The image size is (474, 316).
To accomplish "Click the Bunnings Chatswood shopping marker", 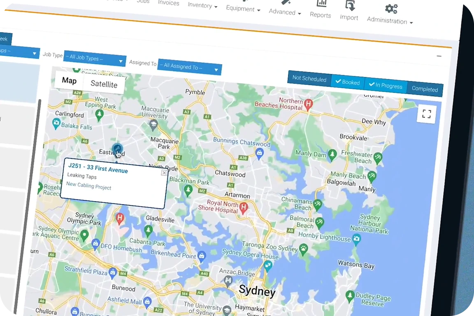I will (259, 154).
